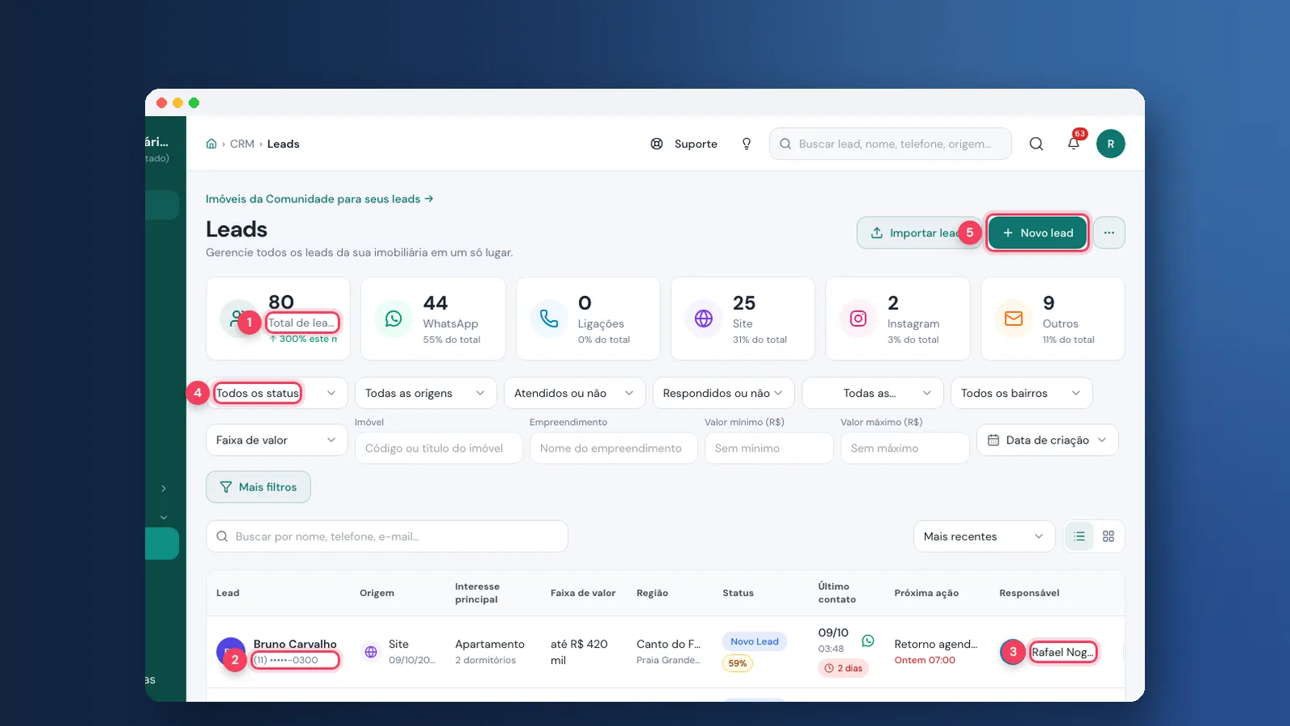Click the Leads breadcrumb item
Screen dimensions: 1290x726
[283, 144]
